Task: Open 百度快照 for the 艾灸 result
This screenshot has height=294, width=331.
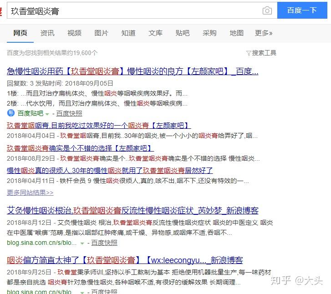Action: tap(104, 243)
